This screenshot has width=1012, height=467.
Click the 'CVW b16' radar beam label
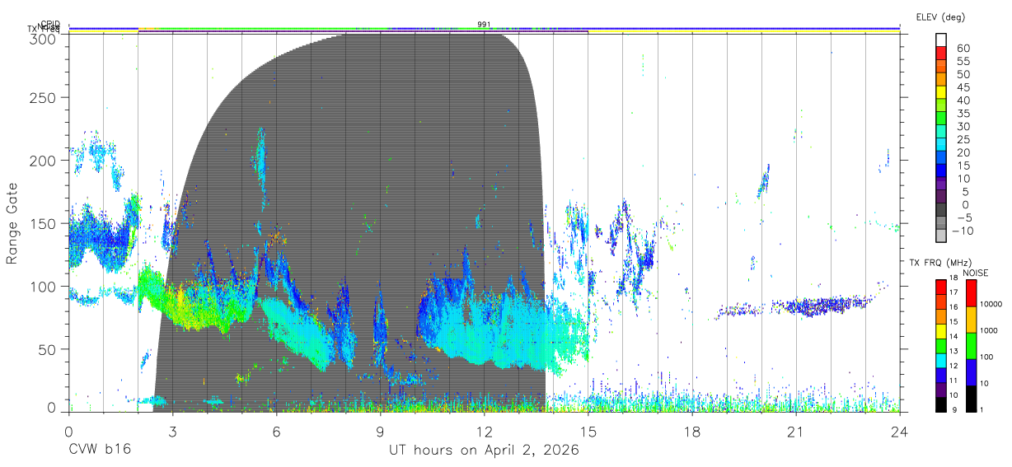click(99, 451)
